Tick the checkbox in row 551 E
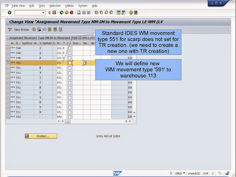The image size is (236, 177). (x=70, y=68)
